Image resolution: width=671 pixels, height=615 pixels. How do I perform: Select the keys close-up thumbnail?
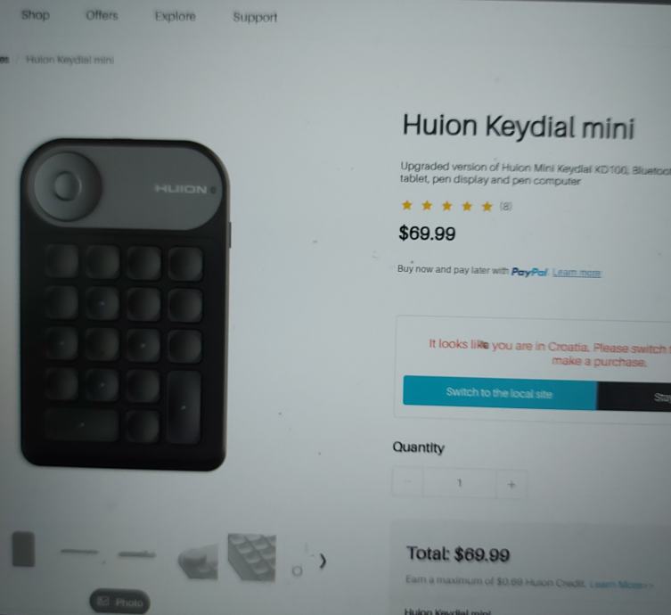[x=251, y=557]
